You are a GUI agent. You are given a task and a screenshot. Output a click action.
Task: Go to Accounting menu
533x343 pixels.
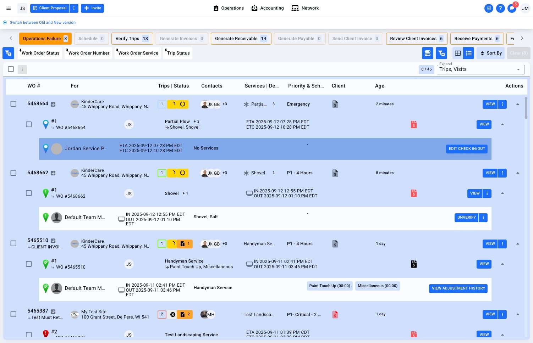pyautogui.click(x=268, y=8)
